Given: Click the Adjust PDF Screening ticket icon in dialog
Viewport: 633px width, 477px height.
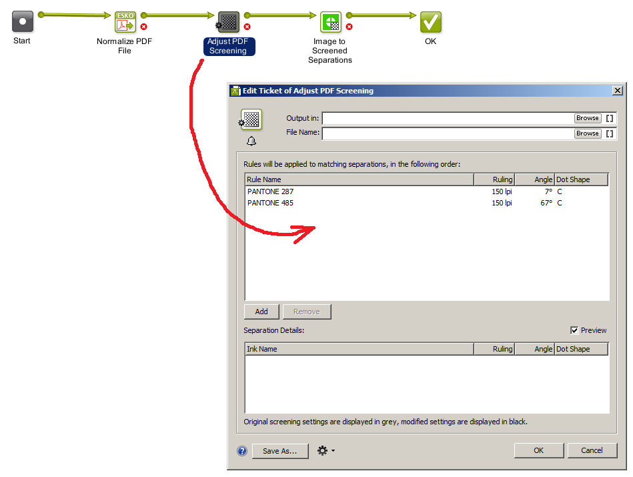Looking at the screenshot, I should (x=251, y=119).
